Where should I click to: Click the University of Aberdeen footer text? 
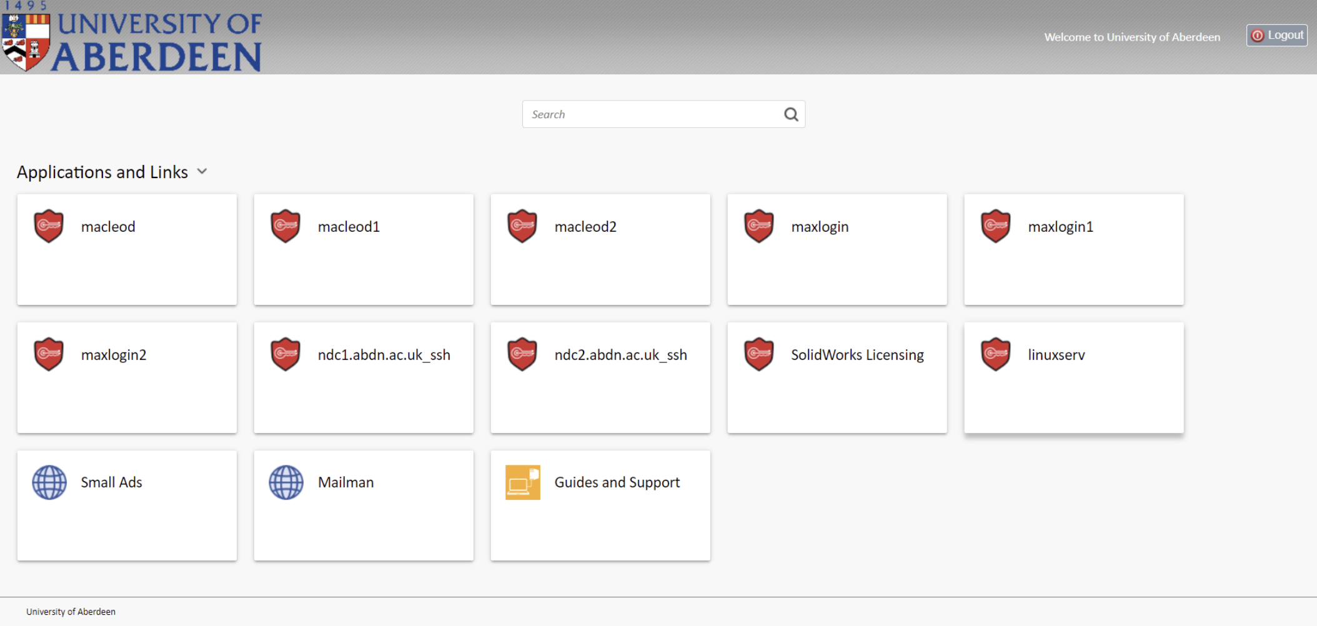pos(71,612)
